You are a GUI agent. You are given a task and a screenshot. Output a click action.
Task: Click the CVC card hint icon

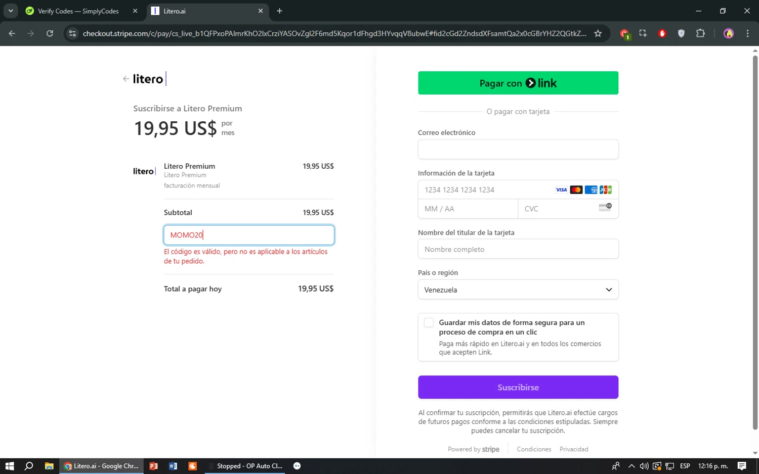[x=605, y=207]
